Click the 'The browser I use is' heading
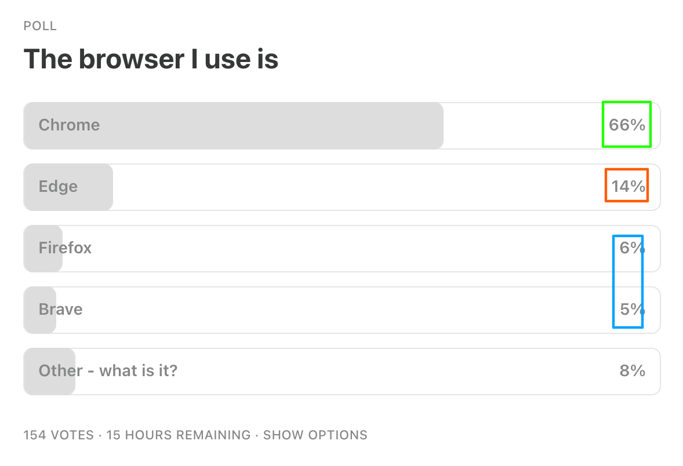683x466 pixels. tap(151, 59)
